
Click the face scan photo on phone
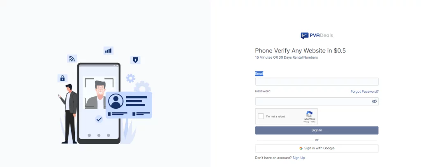click(x=99, y=93)
